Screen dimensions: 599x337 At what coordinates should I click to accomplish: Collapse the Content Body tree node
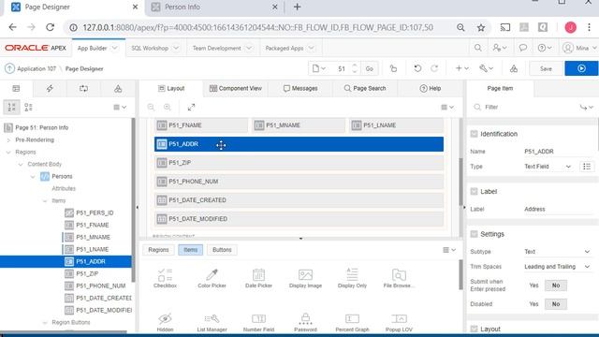click(x=21, y=165)
